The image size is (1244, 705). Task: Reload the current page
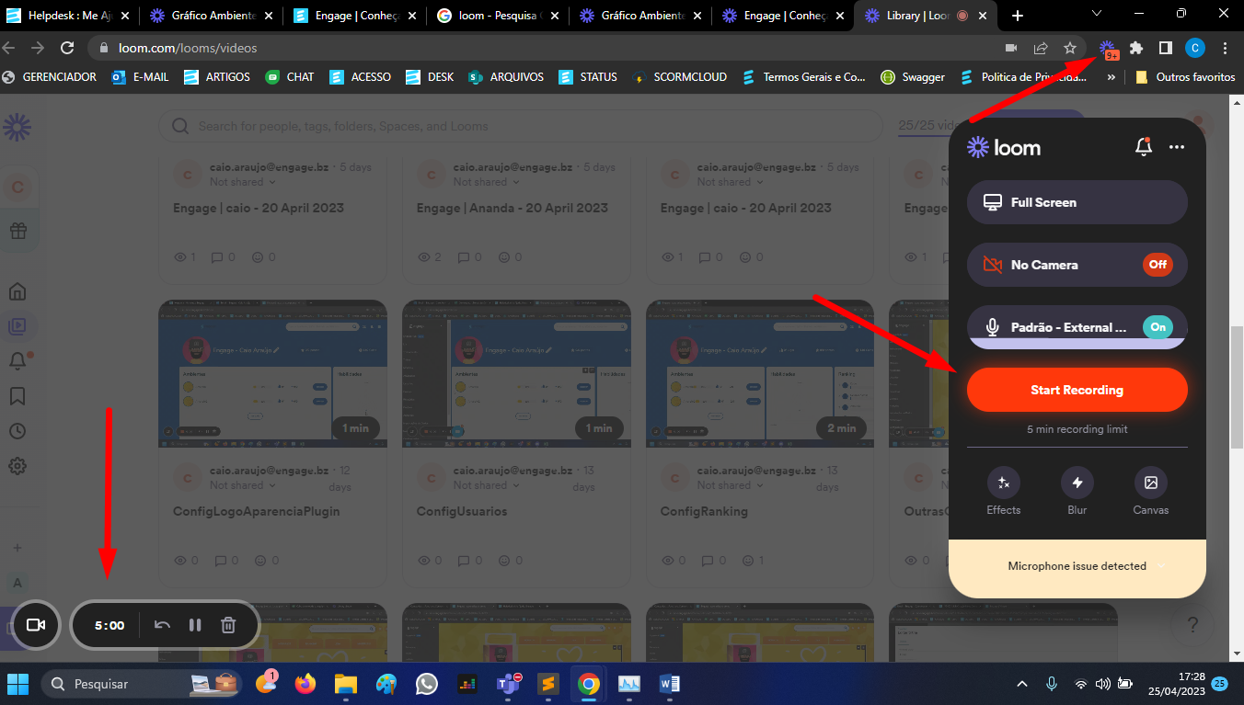(x=66, y=48)
